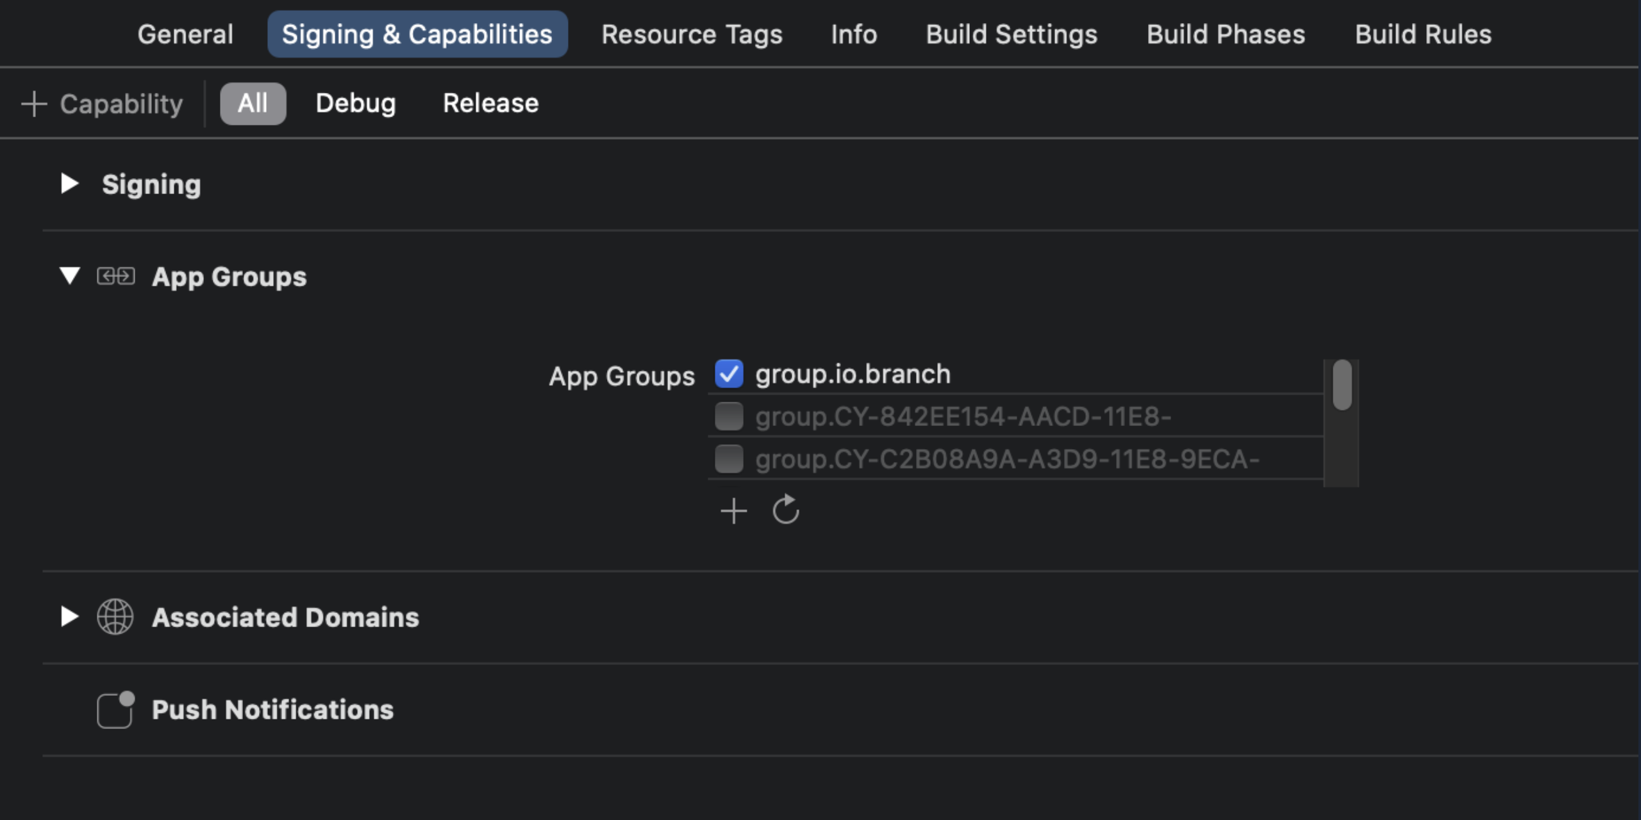
Task: Open the Info tab
Action: pos(854,34)
